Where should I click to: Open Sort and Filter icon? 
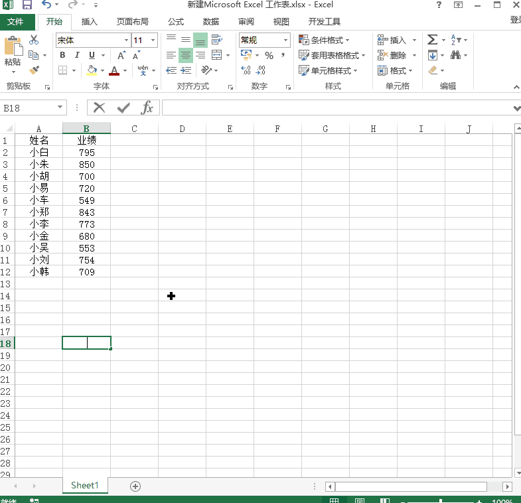(456, 40)
